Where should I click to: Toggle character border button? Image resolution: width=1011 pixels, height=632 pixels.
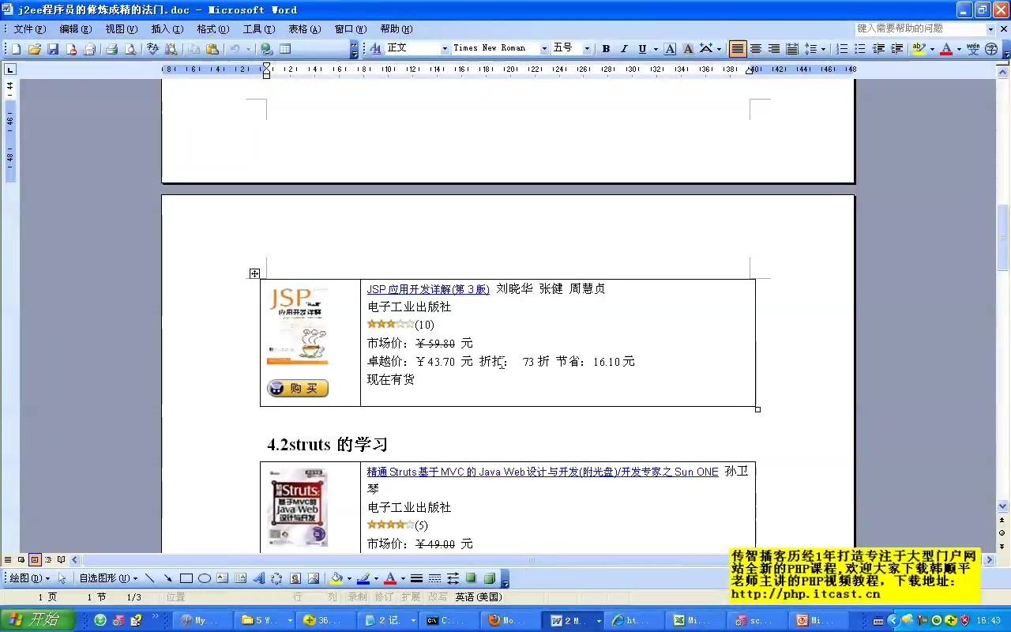(670, 49)
